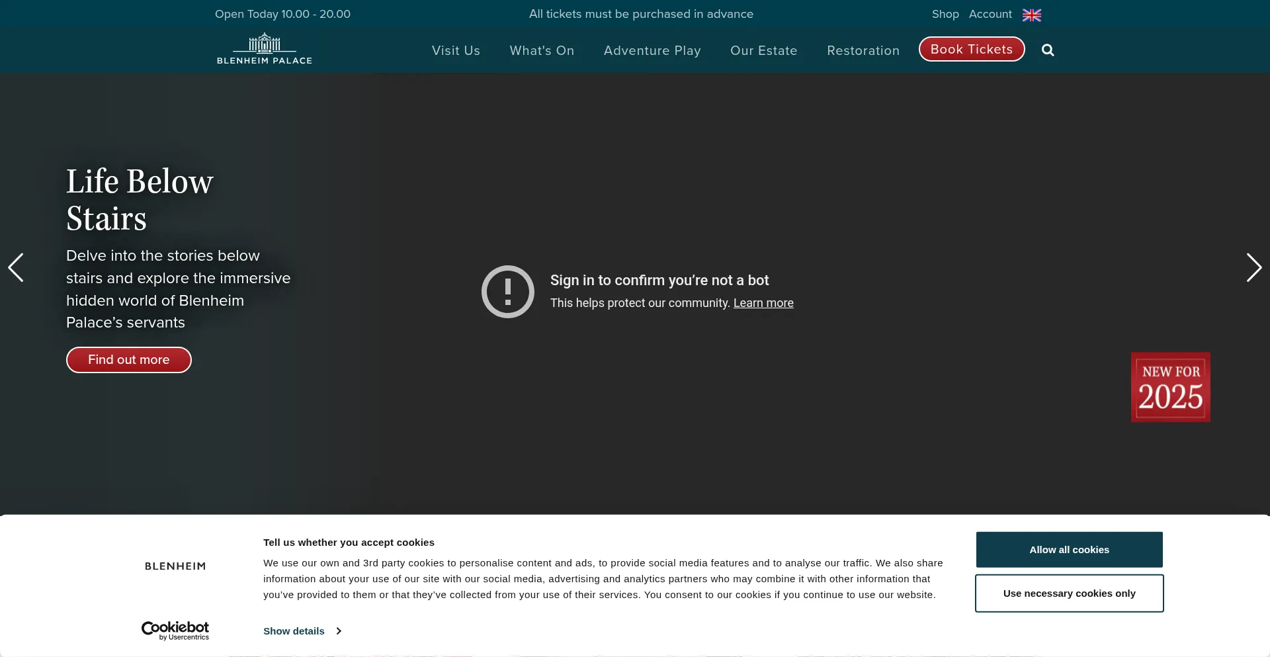Click the UK flag language icon
The height and width of the screenshot is (657, 1270).
coord(1031,15)
